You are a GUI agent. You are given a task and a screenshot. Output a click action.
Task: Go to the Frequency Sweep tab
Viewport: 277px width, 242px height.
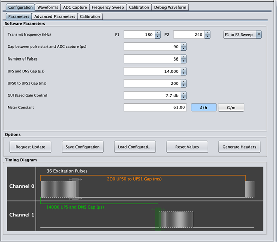click(108, 7)
